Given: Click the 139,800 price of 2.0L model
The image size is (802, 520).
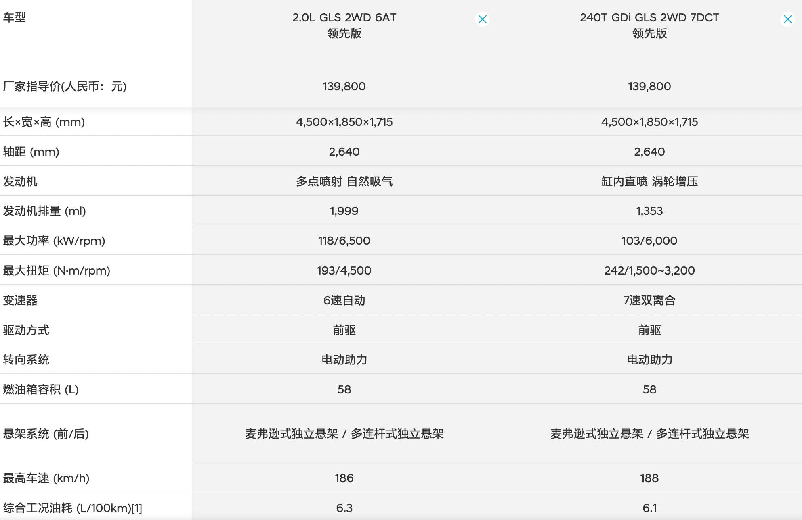Looking at the screenshot, I should pos(344,86).
